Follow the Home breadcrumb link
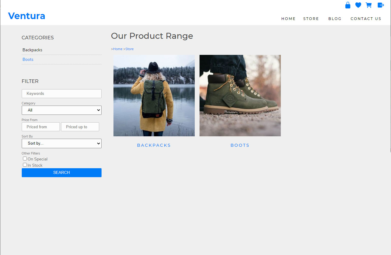Viewport: 391px width, 255px height. [118, 49]
